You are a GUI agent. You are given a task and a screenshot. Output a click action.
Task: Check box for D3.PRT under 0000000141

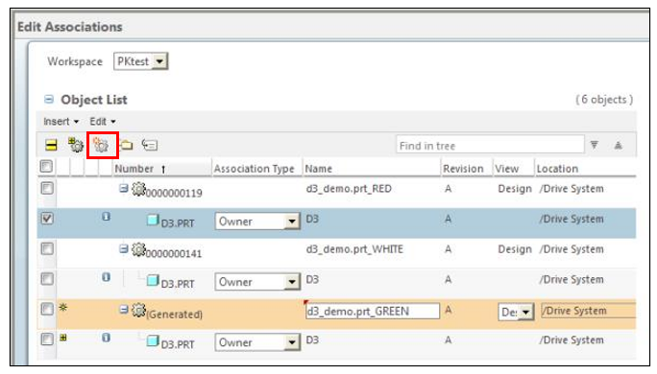point(47,279)
